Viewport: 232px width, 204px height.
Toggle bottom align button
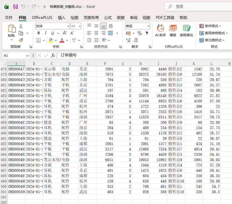[x=104, y=26]
